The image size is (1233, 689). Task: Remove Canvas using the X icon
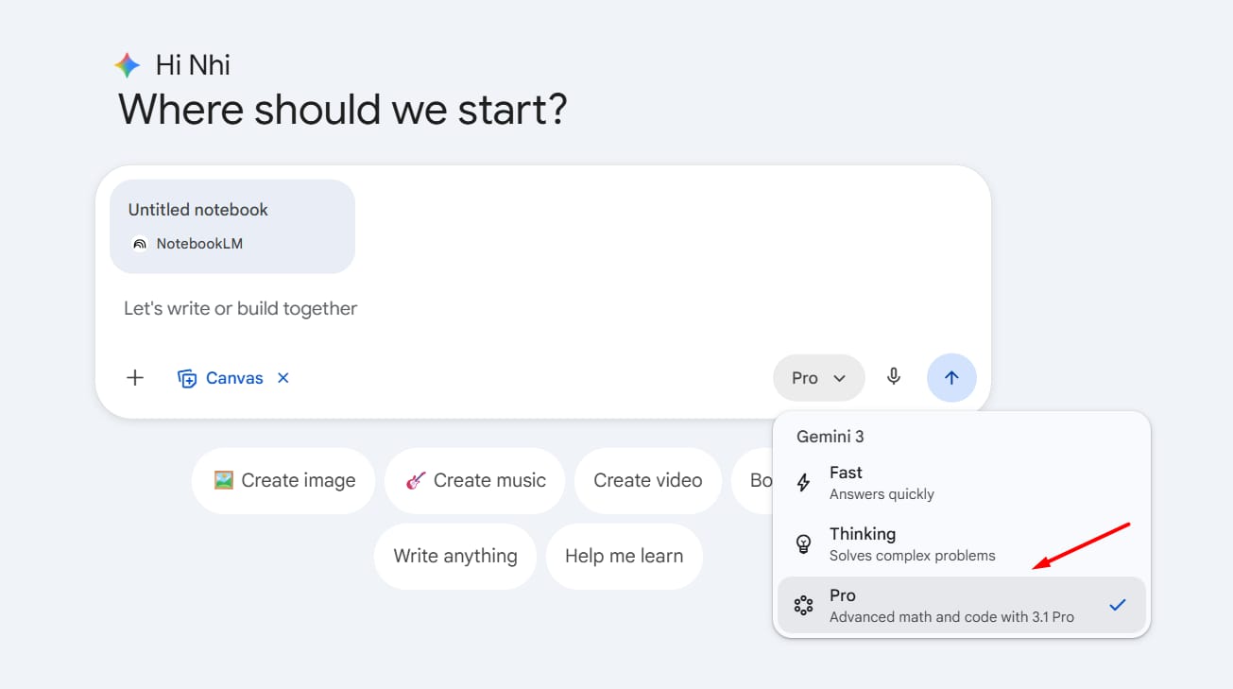[283, 378]
